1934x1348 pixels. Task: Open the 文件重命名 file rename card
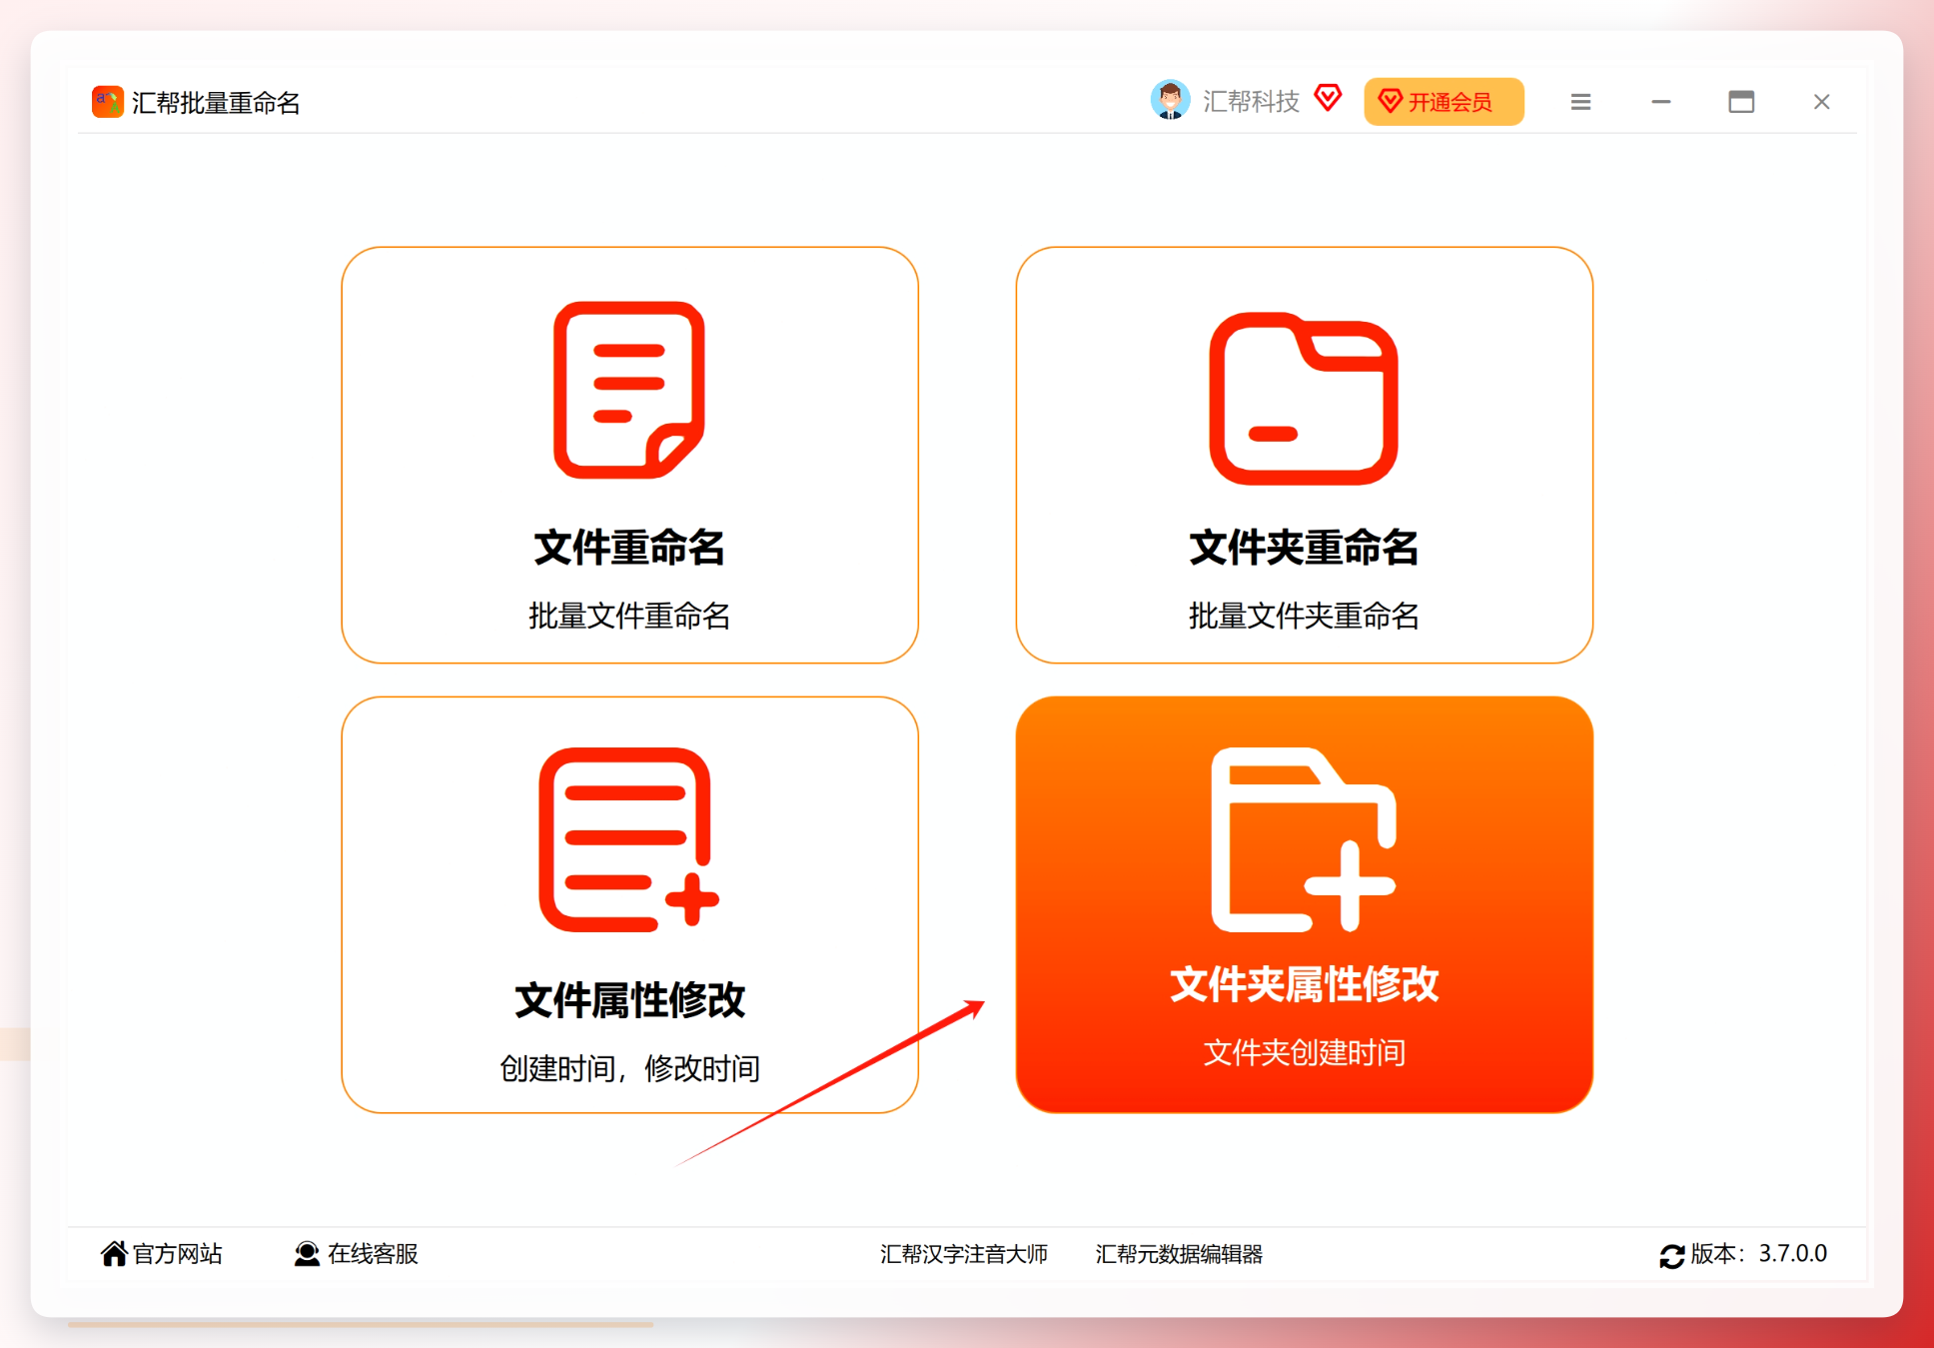(x=629, y=455)
